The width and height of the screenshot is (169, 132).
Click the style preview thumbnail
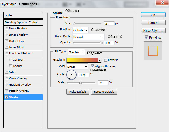click(153, 51)
